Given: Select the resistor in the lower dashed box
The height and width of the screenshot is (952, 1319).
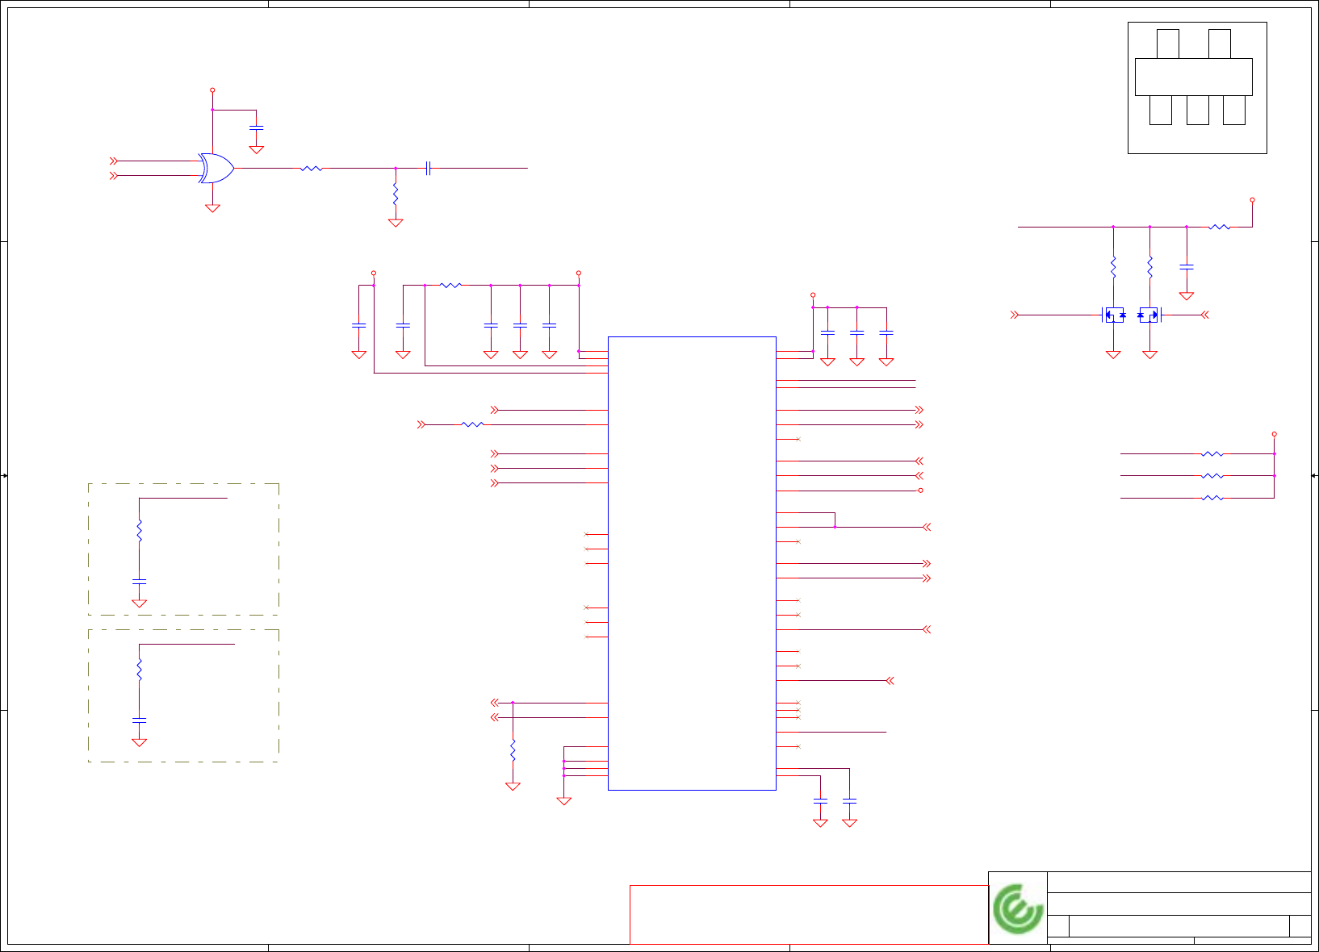Looking at the screenshot, I should pyautogui.click(x=139, y=670).
